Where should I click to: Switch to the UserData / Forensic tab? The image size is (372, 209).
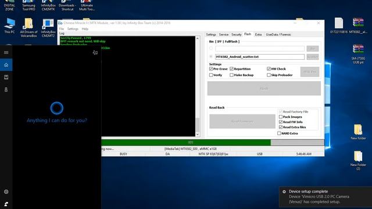278,35
